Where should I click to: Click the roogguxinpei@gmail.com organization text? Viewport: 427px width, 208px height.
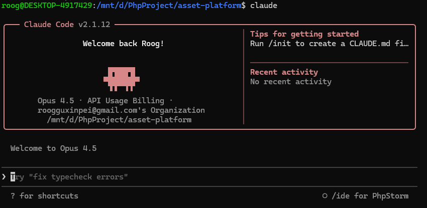[121, 110]
